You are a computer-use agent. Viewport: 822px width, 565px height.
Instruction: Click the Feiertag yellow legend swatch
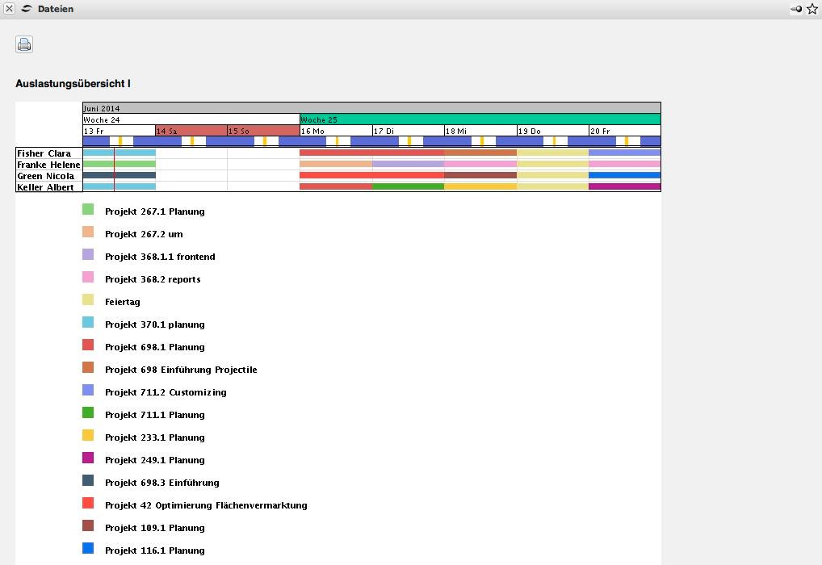[x=88, y=300]
